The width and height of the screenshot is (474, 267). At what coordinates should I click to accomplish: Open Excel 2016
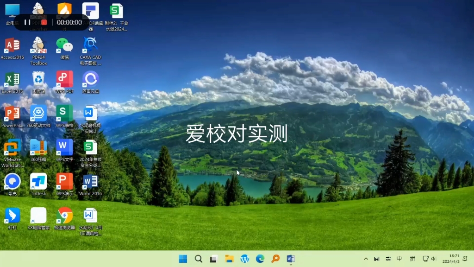(x=12, y=80)
